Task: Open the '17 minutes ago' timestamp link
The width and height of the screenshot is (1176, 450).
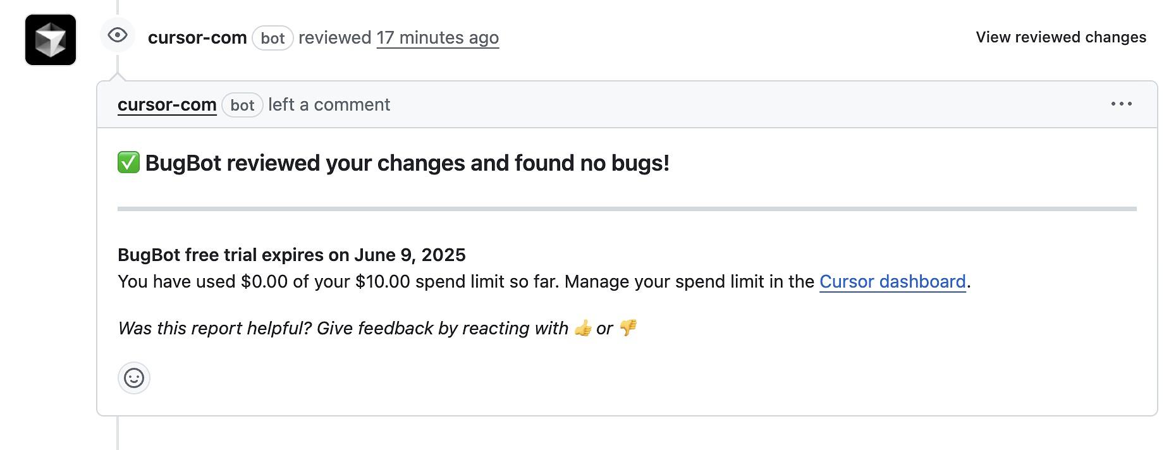Action: (x=438, y=38)
